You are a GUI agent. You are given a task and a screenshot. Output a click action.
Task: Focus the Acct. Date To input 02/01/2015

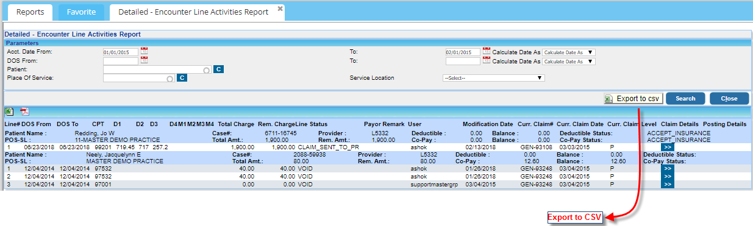coord(463,52)
